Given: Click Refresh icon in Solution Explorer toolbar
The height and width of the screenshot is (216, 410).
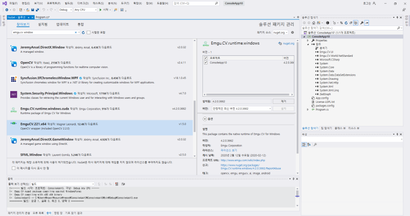Looking at the screenshot, I should click(x=346, y=23).
